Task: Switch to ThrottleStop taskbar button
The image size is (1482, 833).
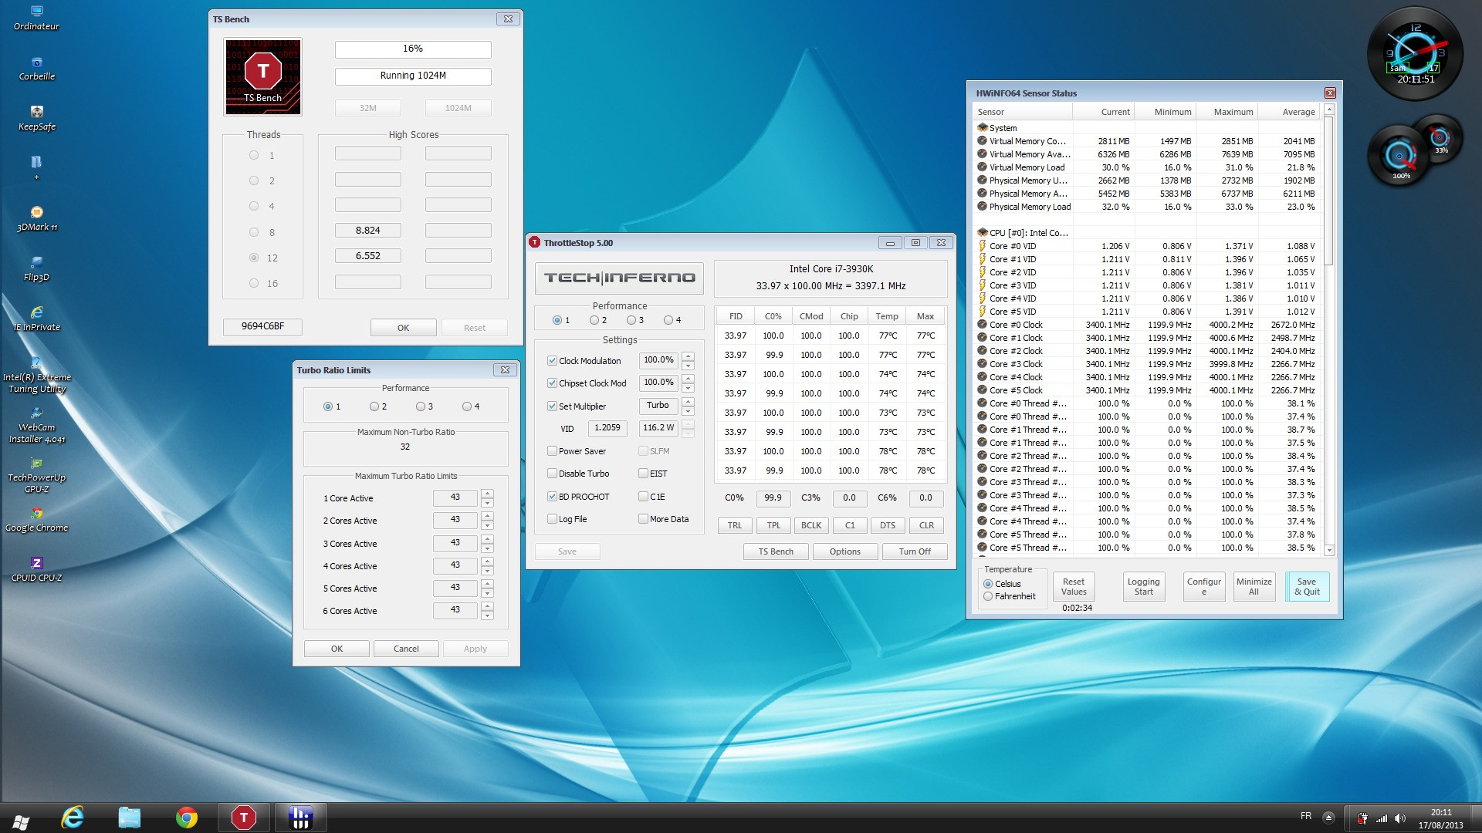Action: click(244, 818)
